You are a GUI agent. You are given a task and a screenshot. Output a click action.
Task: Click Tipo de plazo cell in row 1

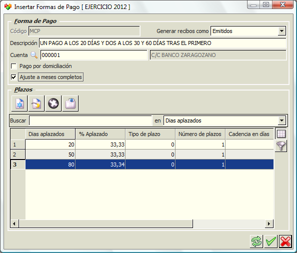pyautogui.click(x=150, y=144)
